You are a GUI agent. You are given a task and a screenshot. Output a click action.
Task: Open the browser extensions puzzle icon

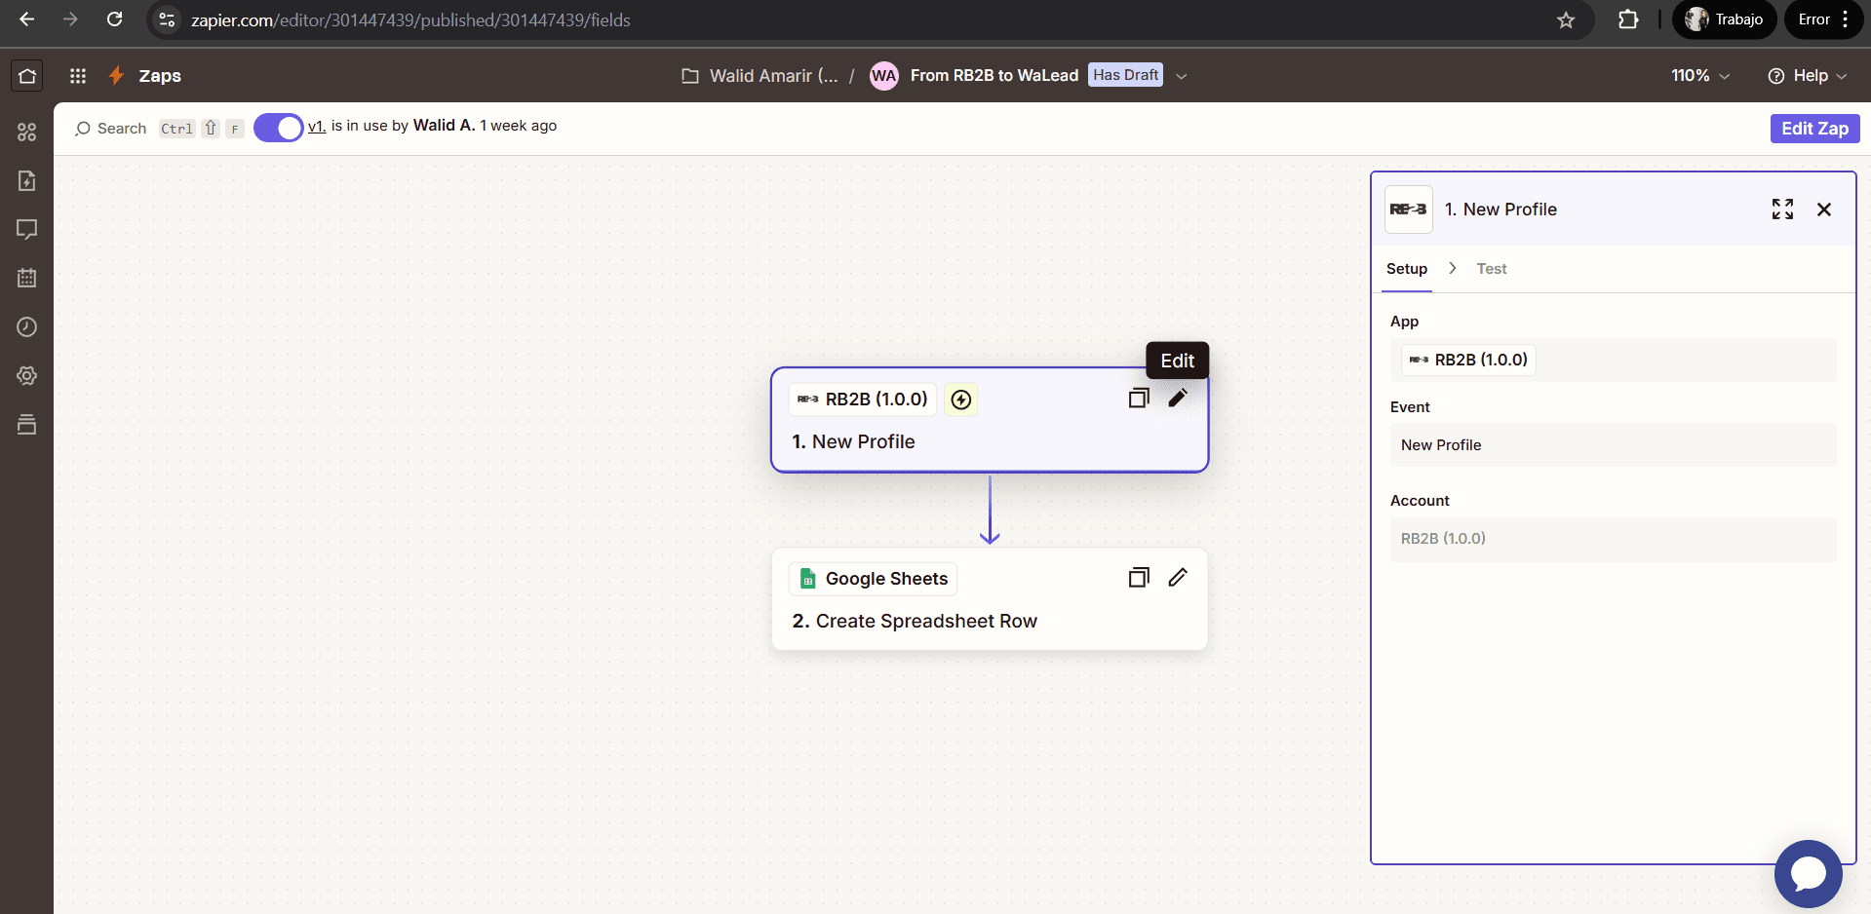click(1628, 19)
